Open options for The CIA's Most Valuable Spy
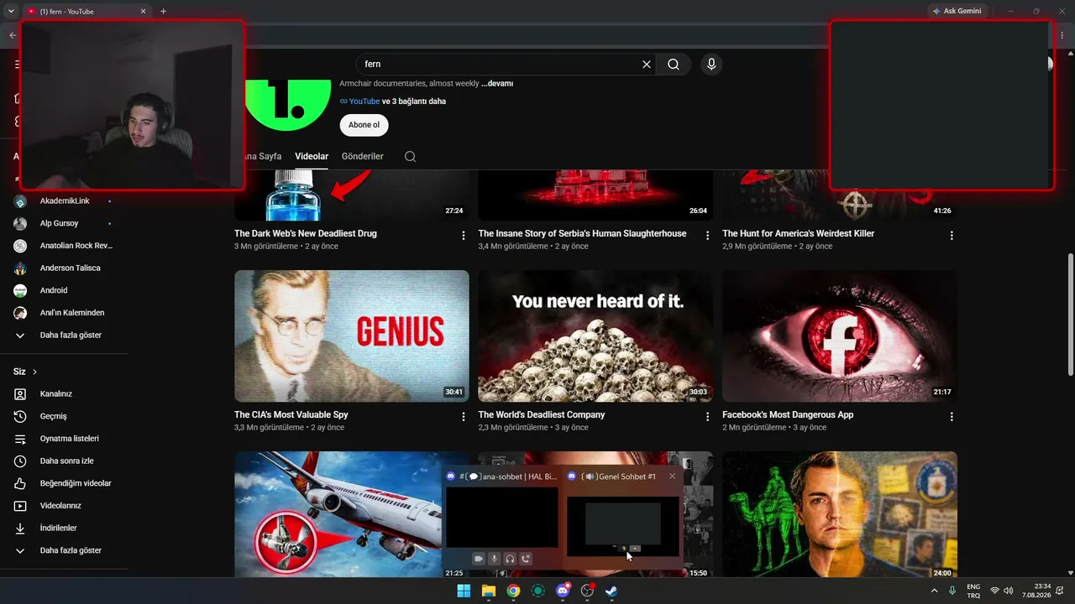Image resolution: width=1075 pixels, height=604 pixels. pos(464,417)
